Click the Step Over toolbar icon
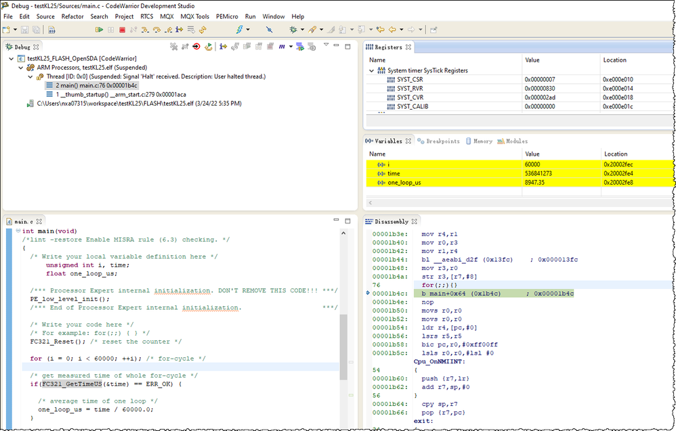This screenshot has height=431, width=676. coord(156,30)
